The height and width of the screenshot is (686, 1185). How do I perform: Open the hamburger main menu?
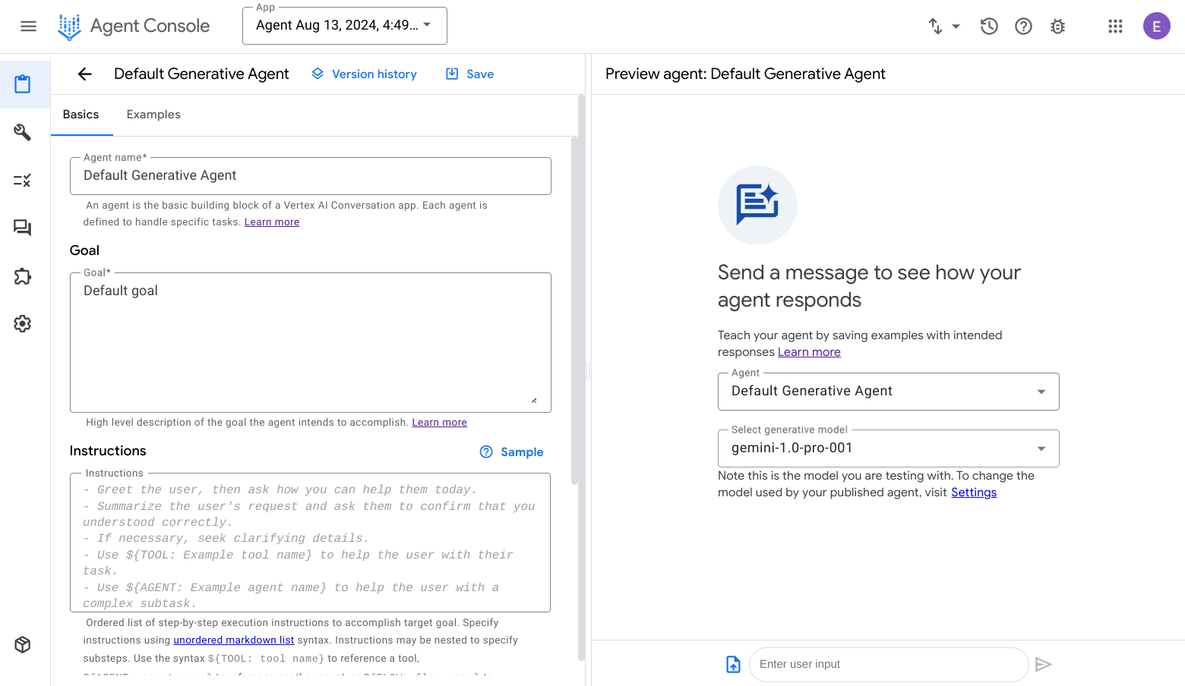(x=28, y=27)
